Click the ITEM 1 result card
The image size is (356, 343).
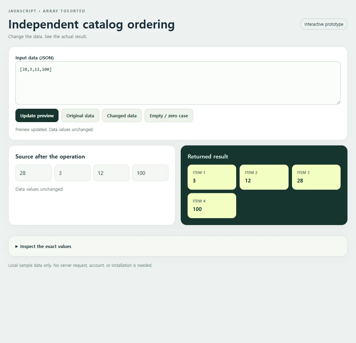212,177
